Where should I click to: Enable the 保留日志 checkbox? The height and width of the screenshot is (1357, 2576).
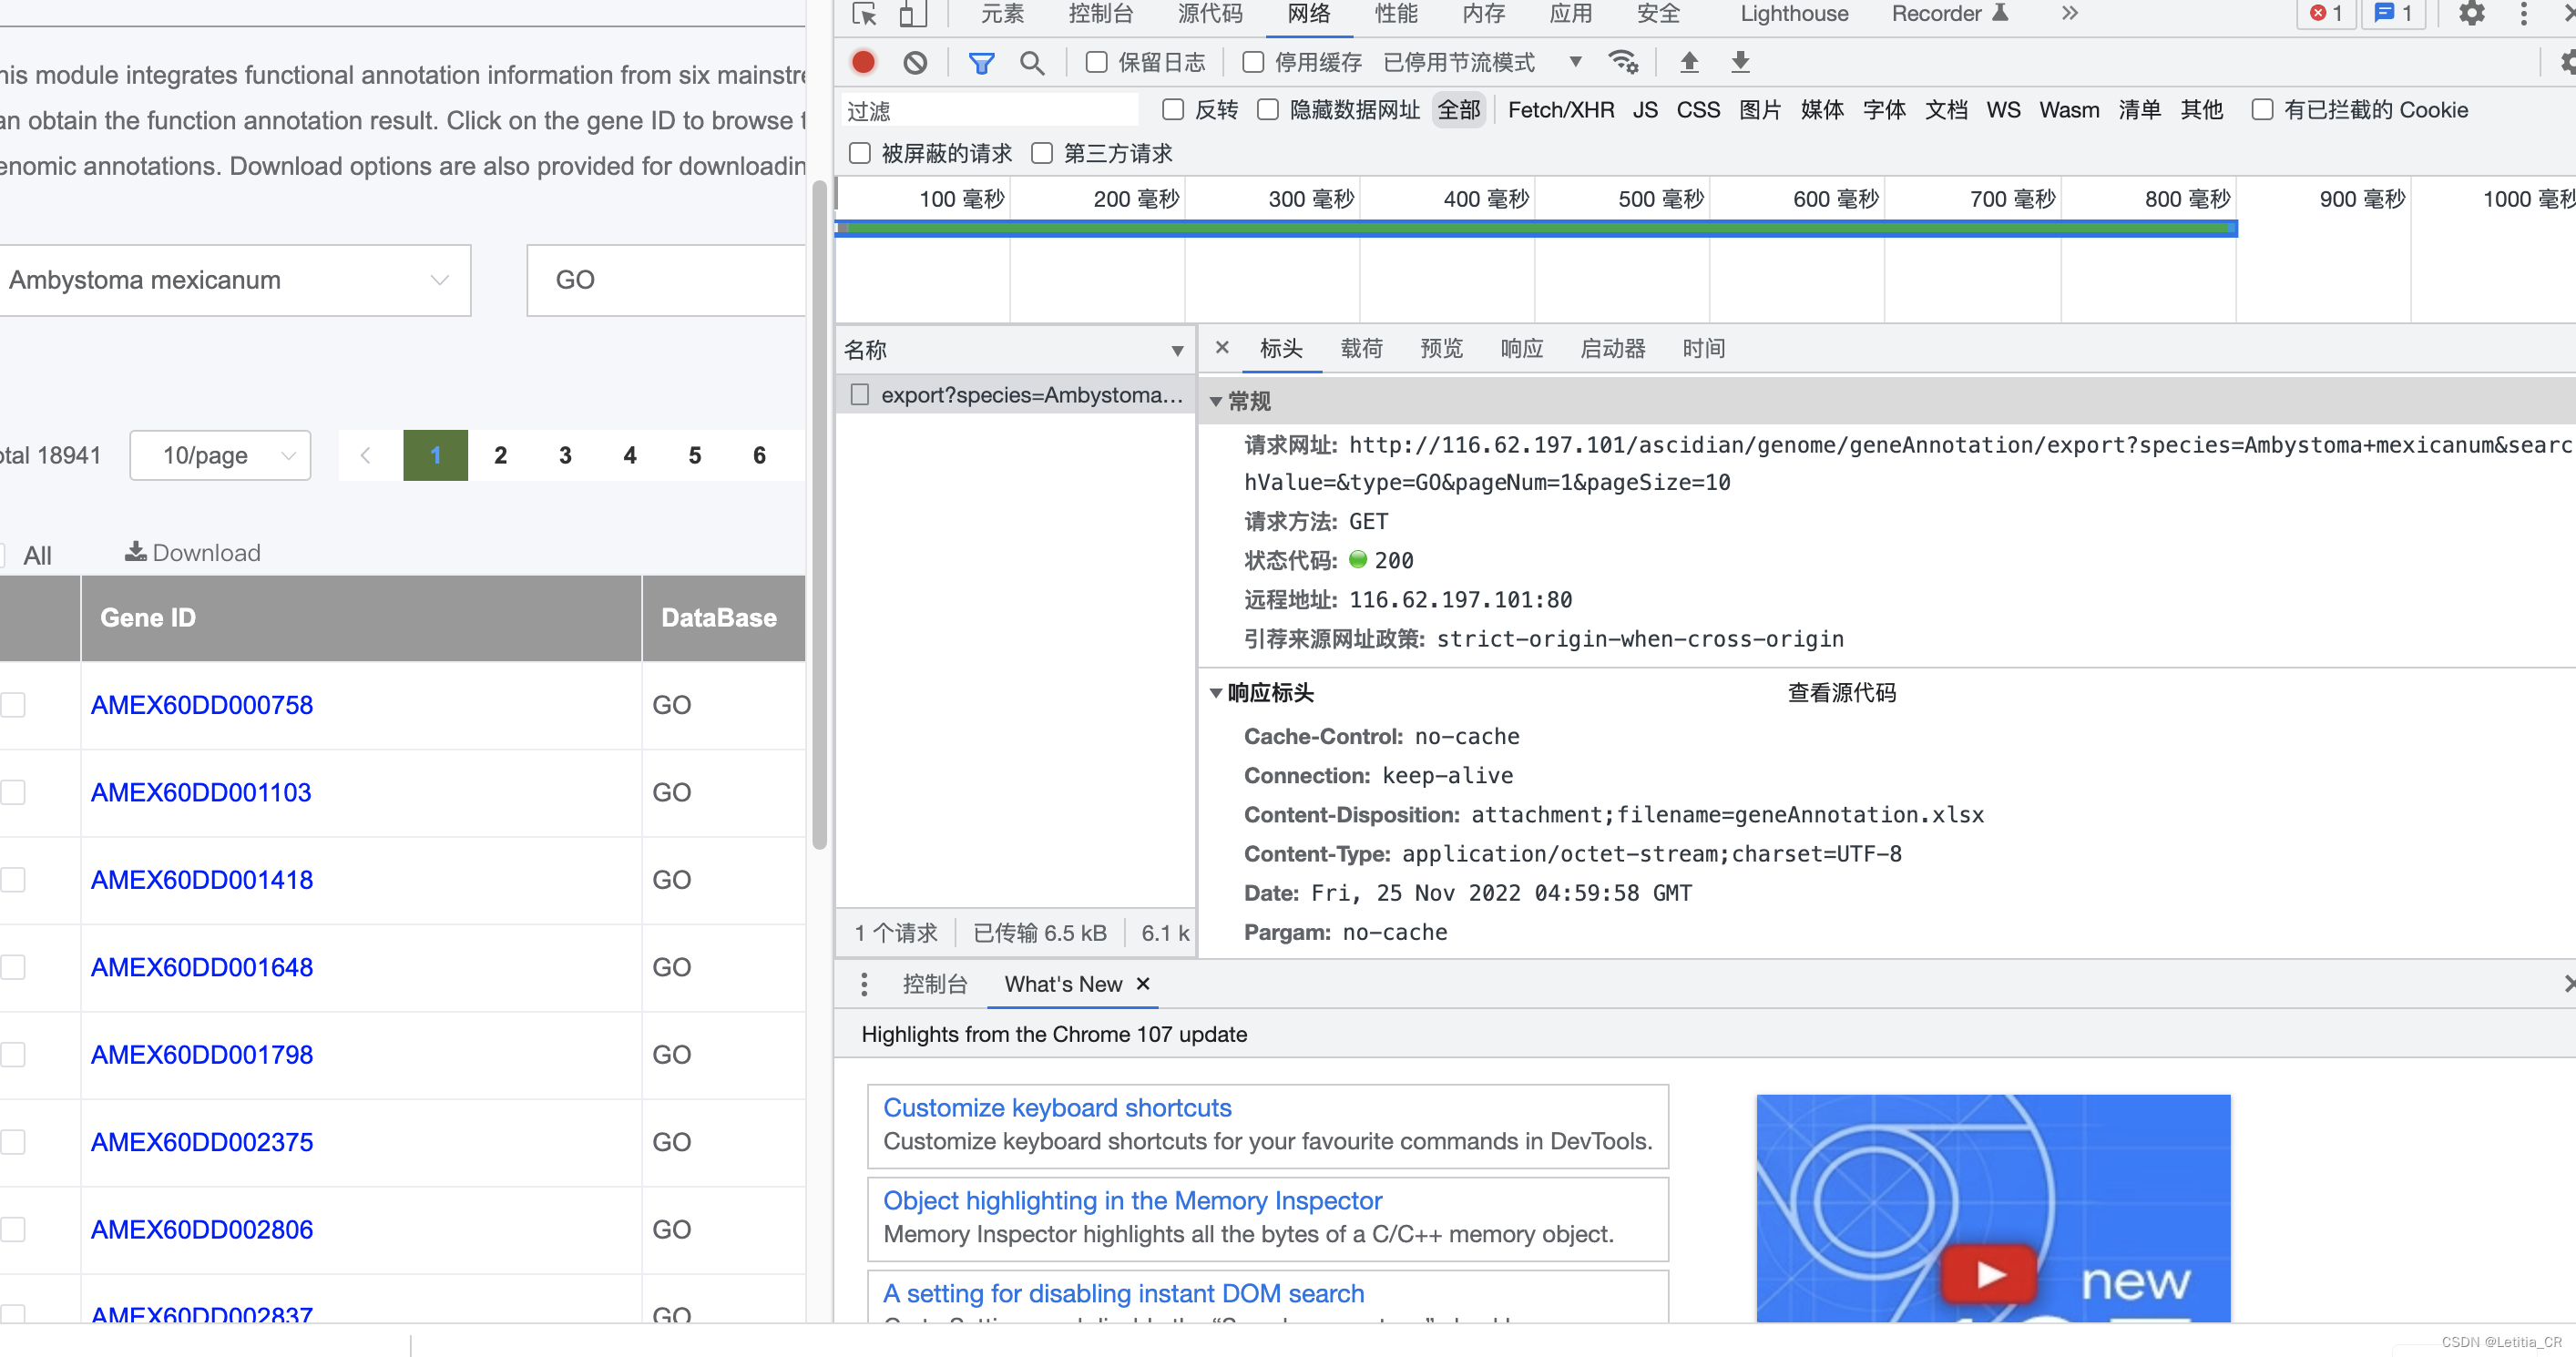pyautogui.click(x=1096, y=62)
